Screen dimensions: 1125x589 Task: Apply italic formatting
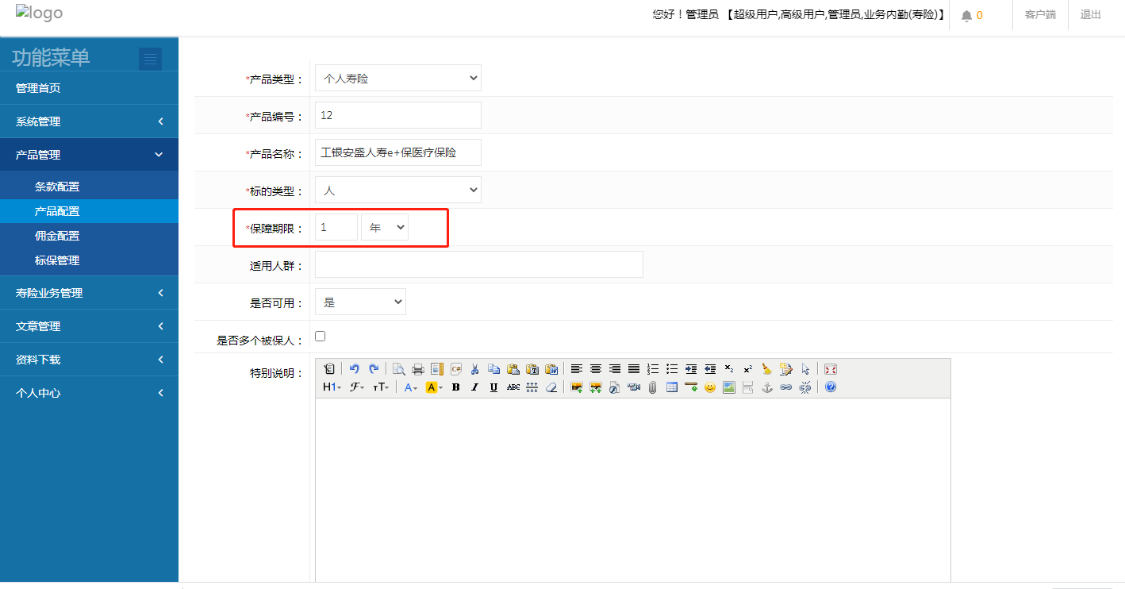point(475,387)
